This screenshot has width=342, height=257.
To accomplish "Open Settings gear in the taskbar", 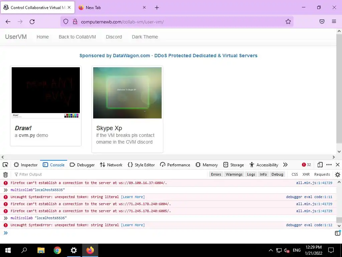I will click(74, 250).
